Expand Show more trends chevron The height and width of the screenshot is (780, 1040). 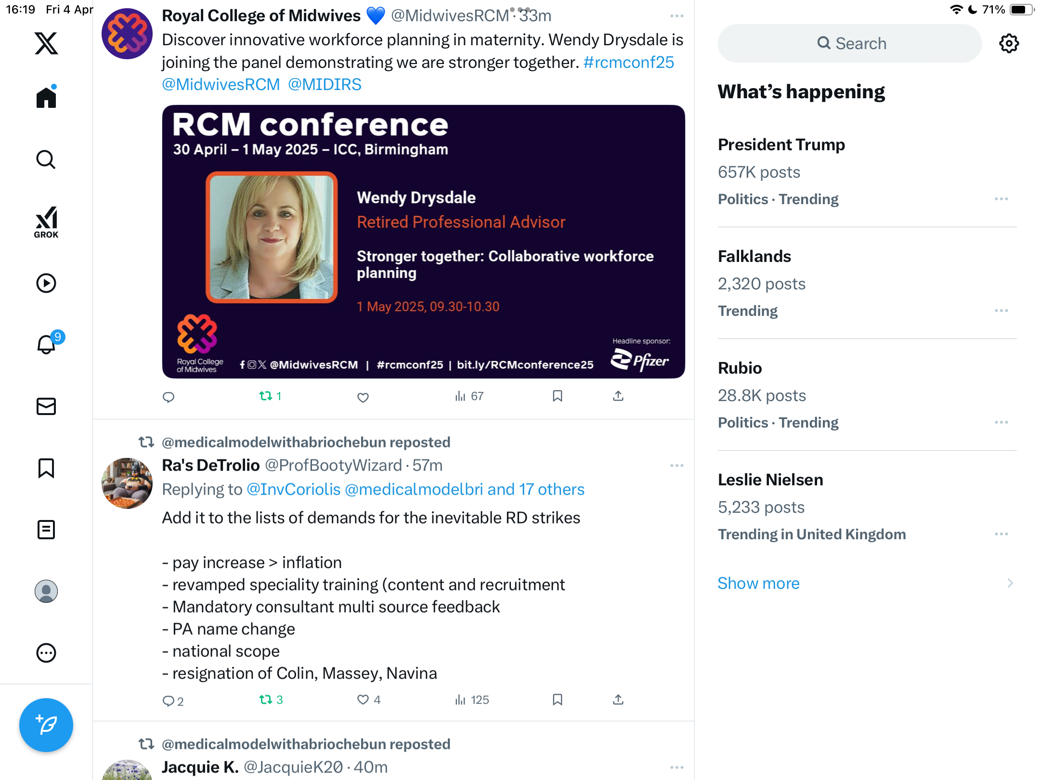click(x=1010, y=583)
